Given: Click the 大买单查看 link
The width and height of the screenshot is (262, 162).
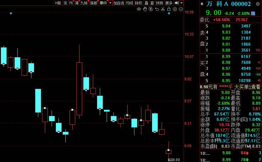Looking at the screenshot, I should pos(247,87).
